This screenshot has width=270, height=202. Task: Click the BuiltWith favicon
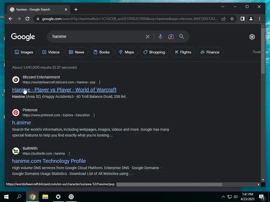click(x=16, y=151)
